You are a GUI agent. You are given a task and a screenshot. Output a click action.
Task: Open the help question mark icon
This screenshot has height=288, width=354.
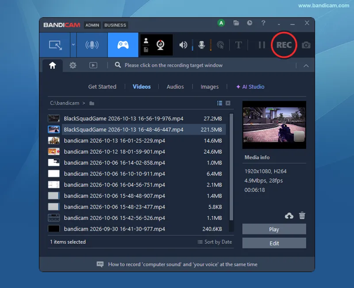click(x=263, y=23)
